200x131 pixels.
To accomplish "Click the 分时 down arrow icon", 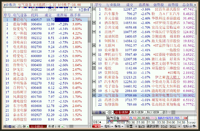I will pos(100,122).
